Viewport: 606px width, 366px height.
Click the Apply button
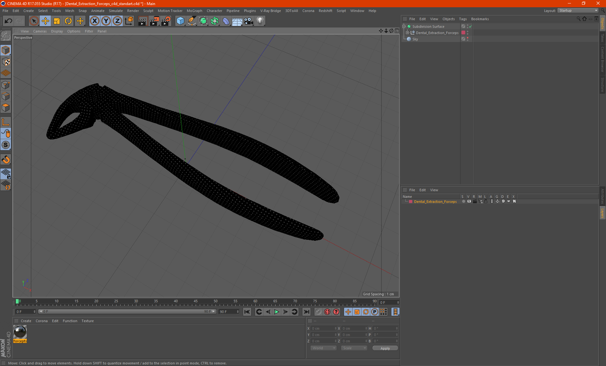385,348
